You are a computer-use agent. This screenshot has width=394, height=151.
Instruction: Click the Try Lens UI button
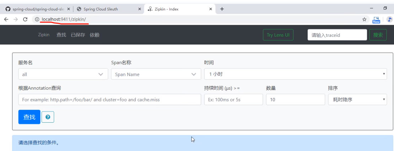click(278, 35)
